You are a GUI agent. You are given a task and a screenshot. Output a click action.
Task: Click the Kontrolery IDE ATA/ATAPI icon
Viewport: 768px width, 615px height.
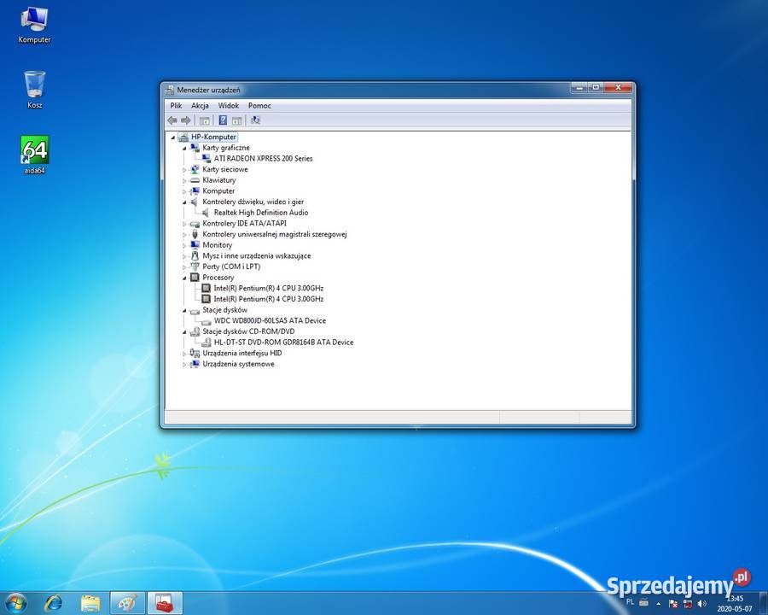click(x=195, y=224)
